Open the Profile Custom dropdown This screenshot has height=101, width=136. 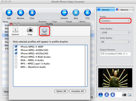pyautogui.click(x=115, y=21)
